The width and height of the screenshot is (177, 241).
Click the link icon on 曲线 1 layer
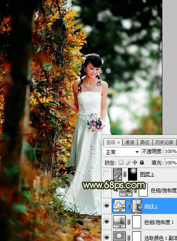(x=129, y=206)
